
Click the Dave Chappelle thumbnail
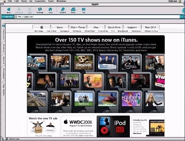pyautogui.click(x=46, y=81)
